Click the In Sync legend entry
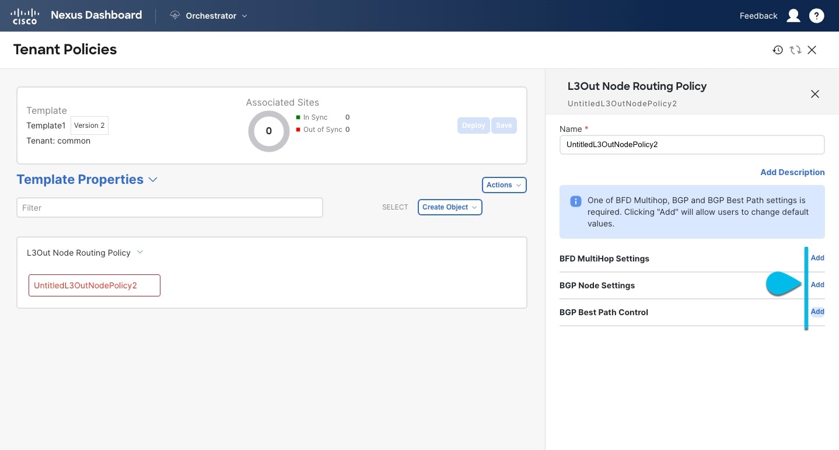839x450 pixels. tap(323, 117)
